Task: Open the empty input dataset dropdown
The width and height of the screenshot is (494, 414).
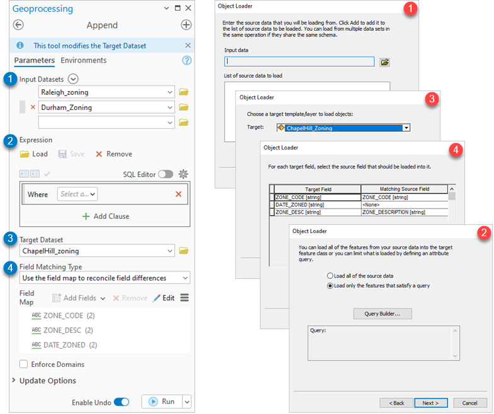Action: pyautogui.click(x=170, y=123)
